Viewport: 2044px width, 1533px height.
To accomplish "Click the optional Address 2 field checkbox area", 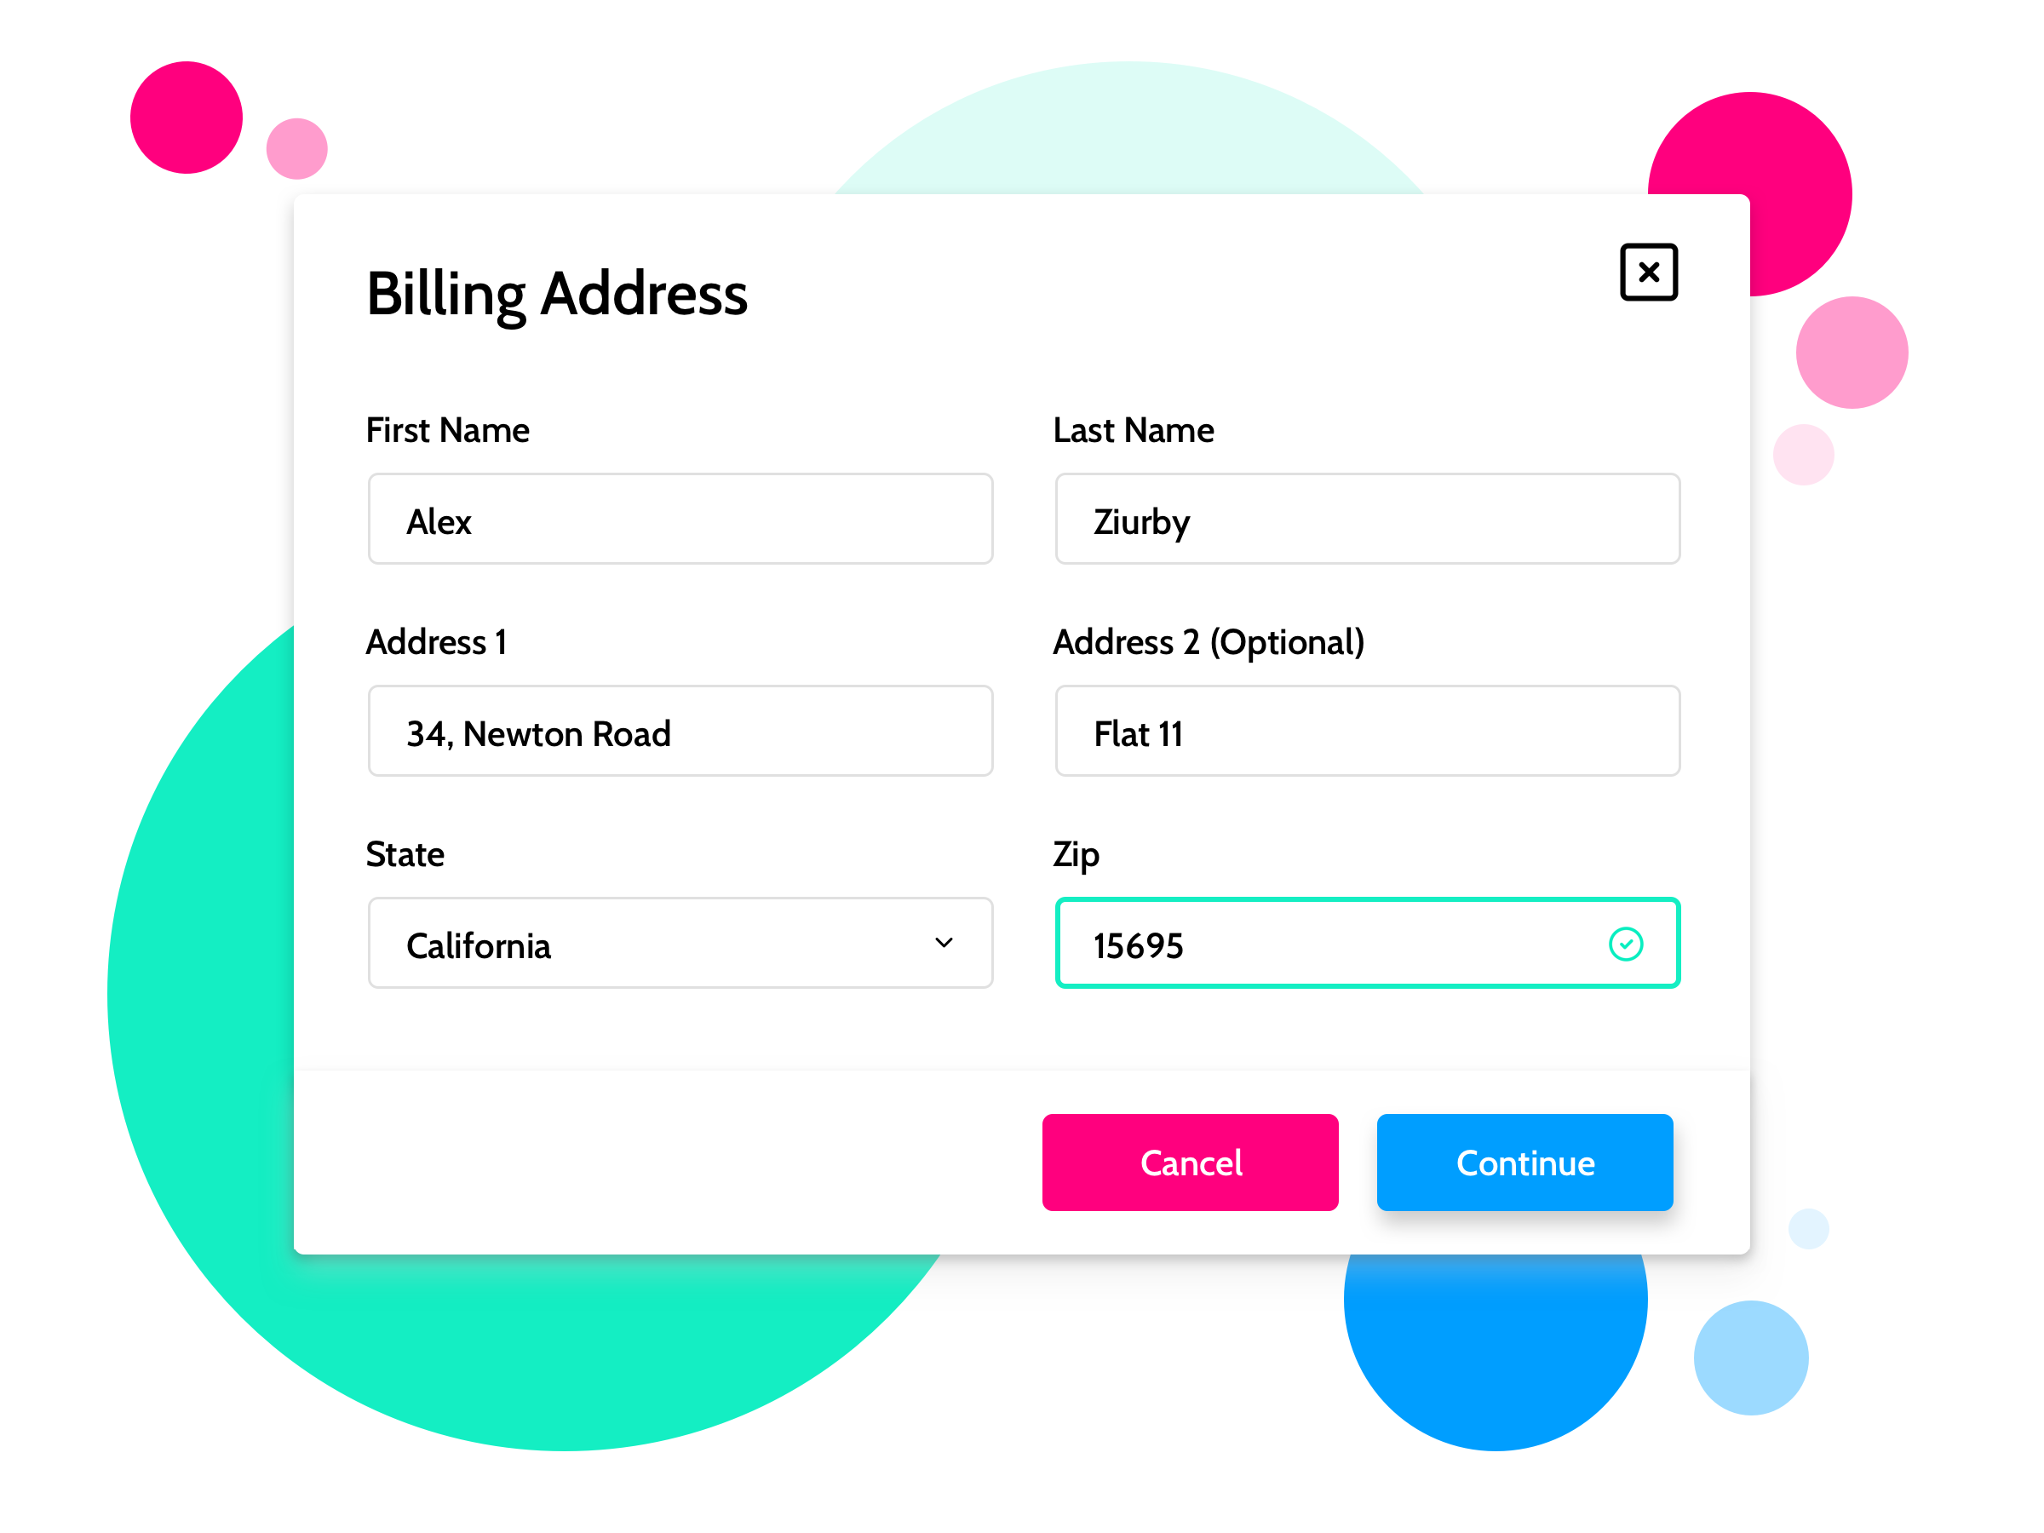I will click(x=1366, y=734).
